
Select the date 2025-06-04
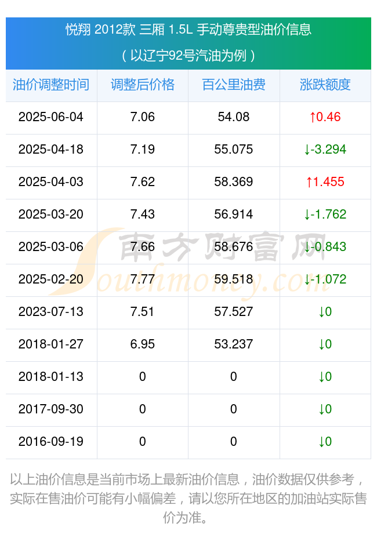click(50, 117)
